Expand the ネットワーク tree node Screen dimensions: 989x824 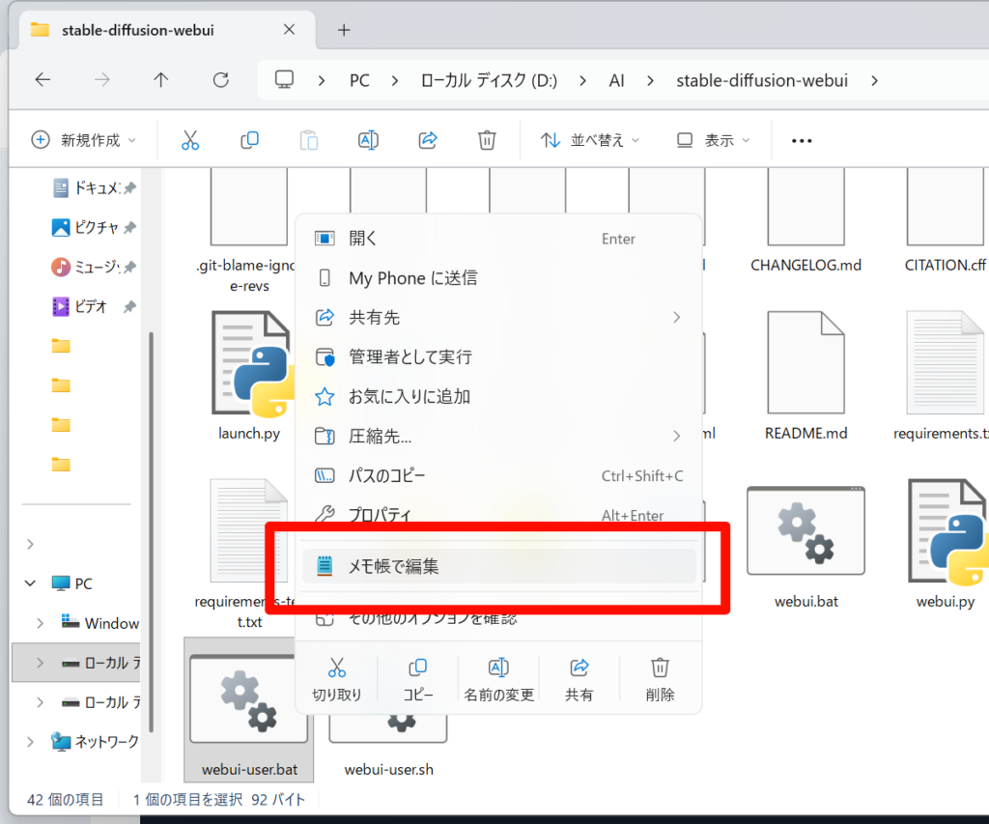[x=30, y=742]
